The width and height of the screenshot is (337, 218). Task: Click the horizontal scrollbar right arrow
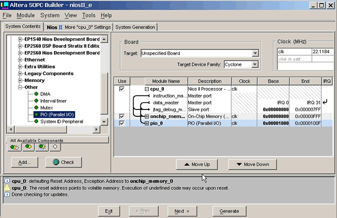(x=96, y=129)
